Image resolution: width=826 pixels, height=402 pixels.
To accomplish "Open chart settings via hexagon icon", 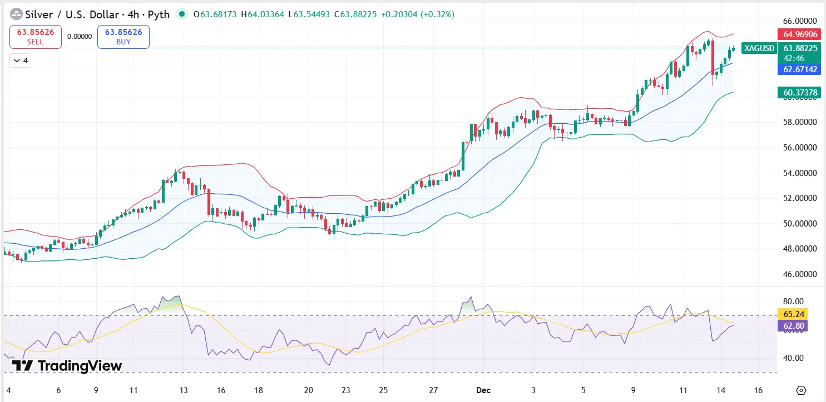I will pos(801,390).
